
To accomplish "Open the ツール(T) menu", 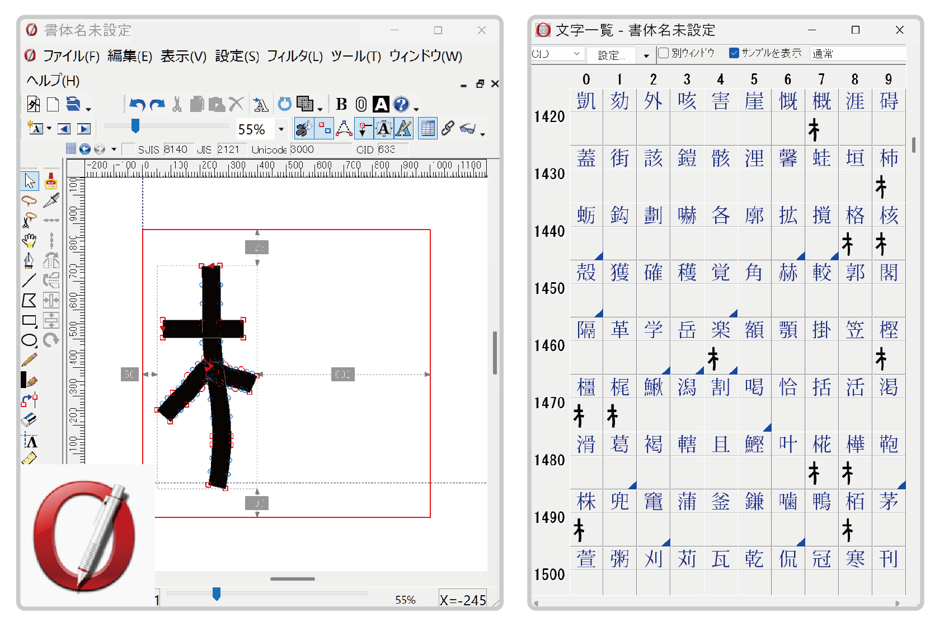I will (356, 57).
